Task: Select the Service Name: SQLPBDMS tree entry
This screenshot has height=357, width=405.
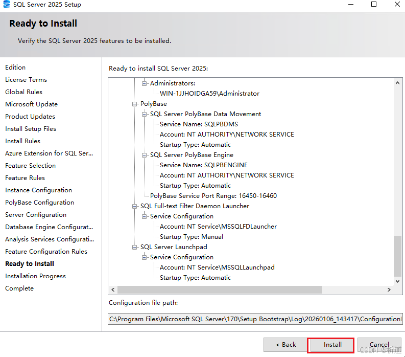Action: tap(199, 124)
